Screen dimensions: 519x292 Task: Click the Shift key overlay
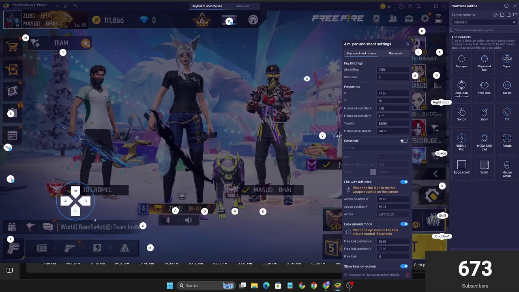pyautogui.click(x=442, y=216)
